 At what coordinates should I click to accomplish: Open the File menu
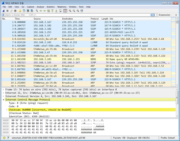point(4,7)
